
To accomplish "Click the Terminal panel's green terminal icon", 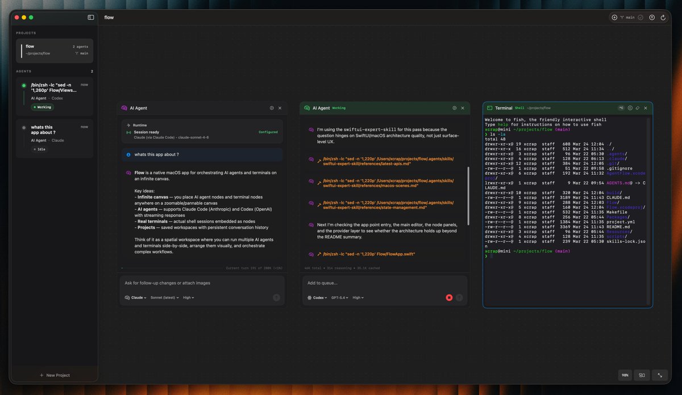I will tap(489, 108).
